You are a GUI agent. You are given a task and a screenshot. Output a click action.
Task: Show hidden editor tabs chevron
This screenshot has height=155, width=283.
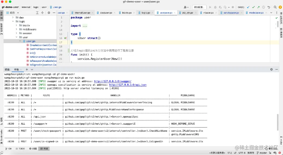pos(271,13)
